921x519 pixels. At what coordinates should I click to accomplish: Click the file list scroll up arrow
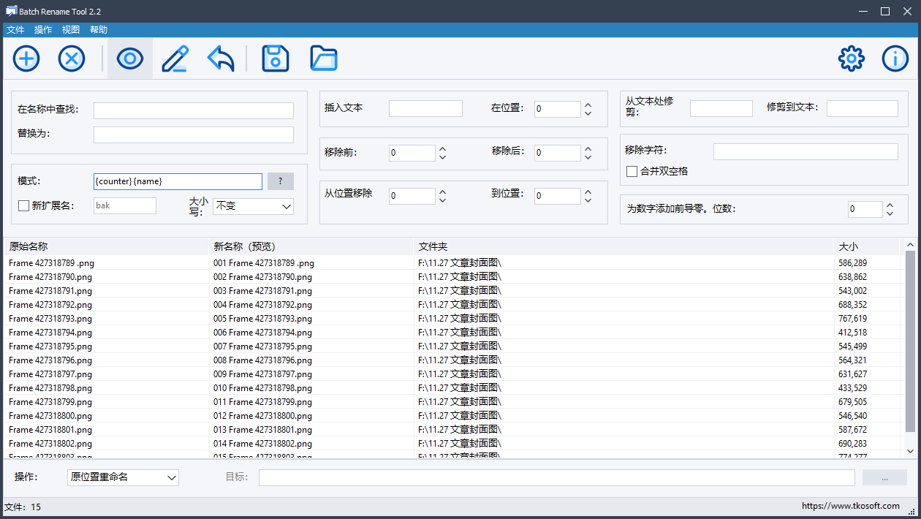pos(910,245)
